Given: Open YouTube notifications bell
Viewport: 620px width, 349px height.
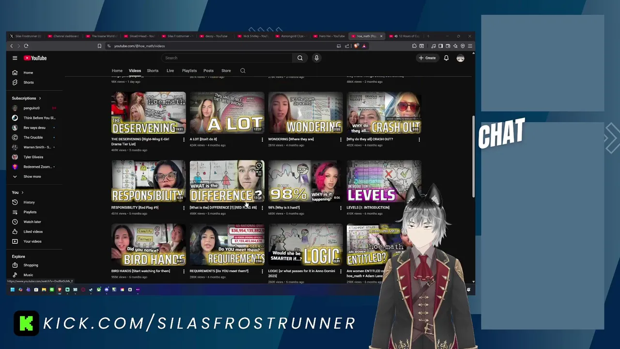Looking at the screenshot, I should pyautogui.click(x=446, y=58).
